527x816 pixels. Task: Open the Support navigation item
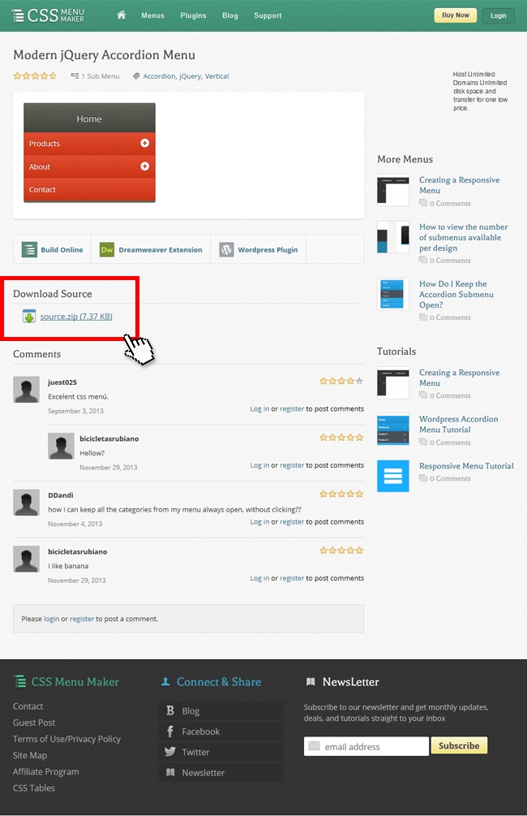click(268, 15)
